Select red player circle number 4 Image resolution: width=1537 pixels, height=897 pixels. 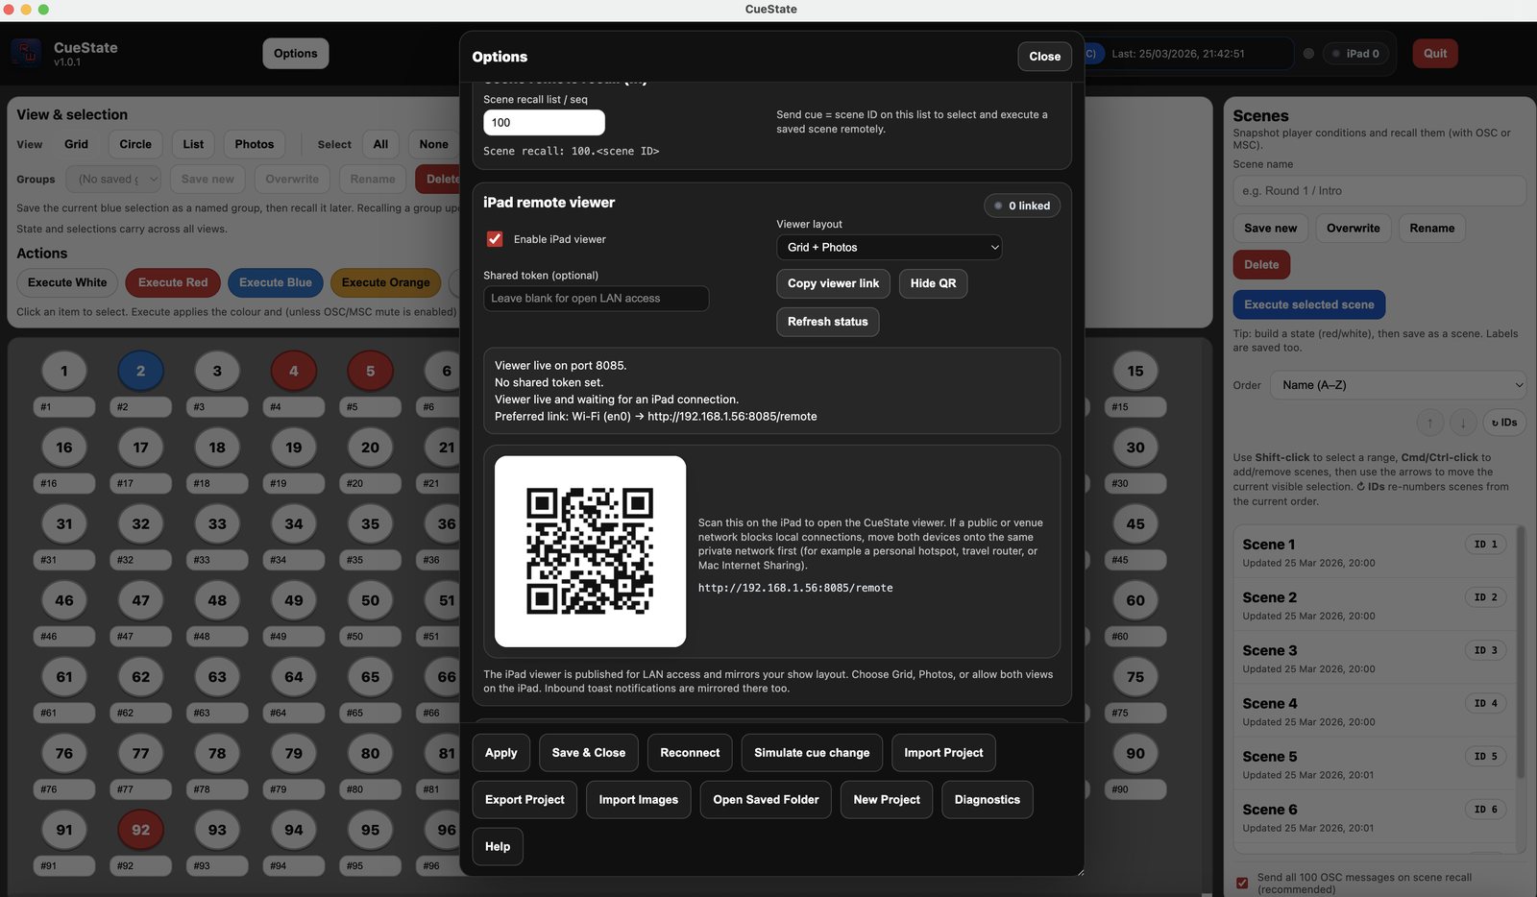click(x=294, y=371)
